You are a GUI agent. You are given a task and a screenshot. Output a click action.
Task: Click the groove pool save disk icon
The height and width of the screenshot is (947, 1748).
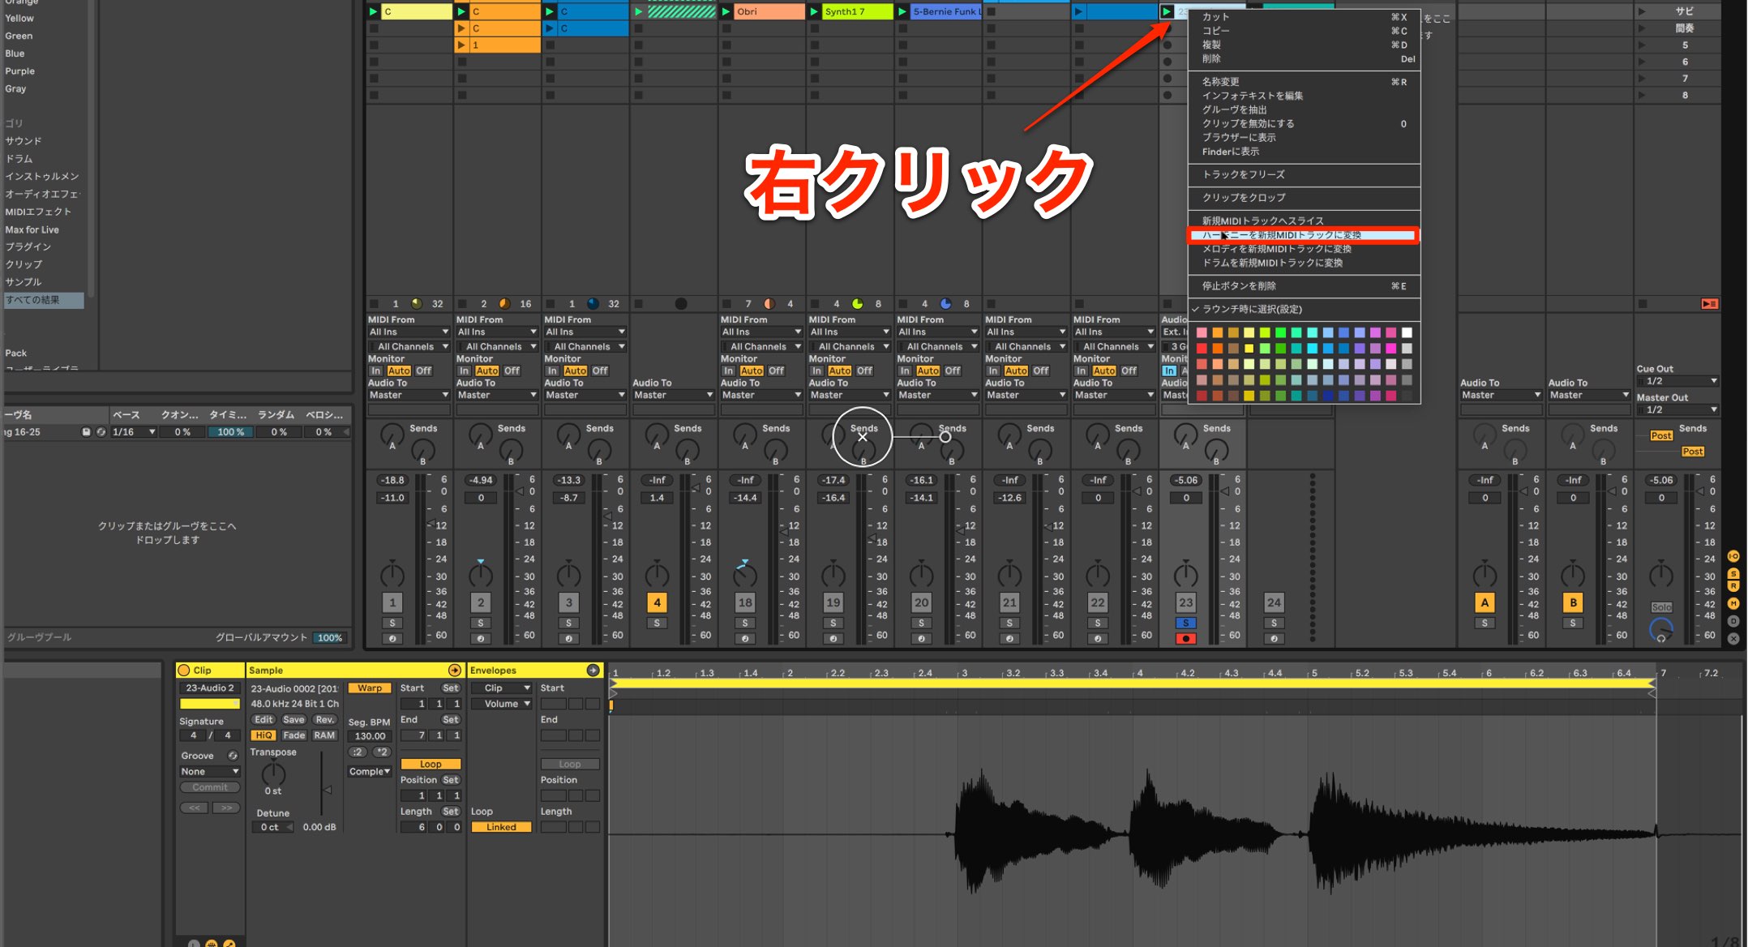click(x=86, y=432)
